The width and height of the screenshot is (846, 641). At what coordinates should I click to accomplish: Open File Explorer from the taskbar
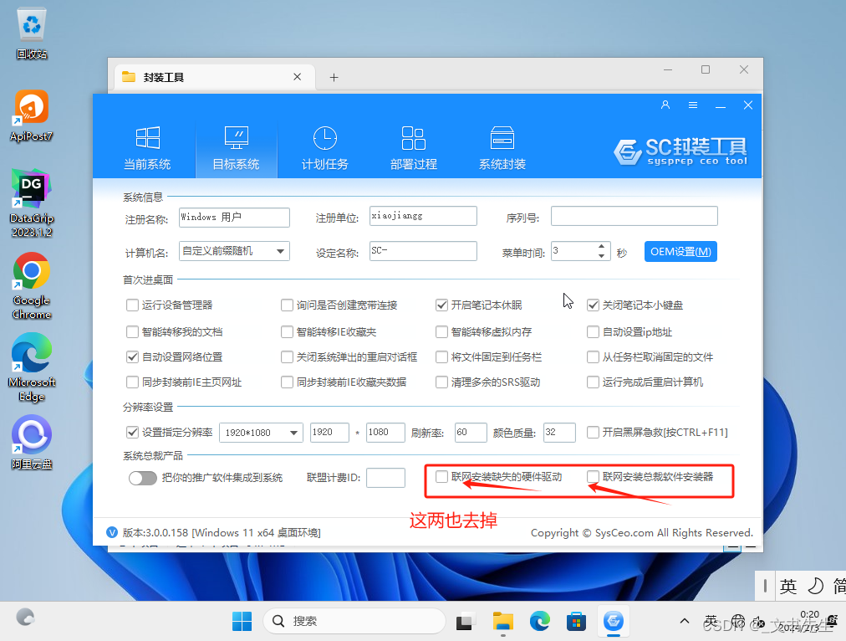click(x=503, y=621)
